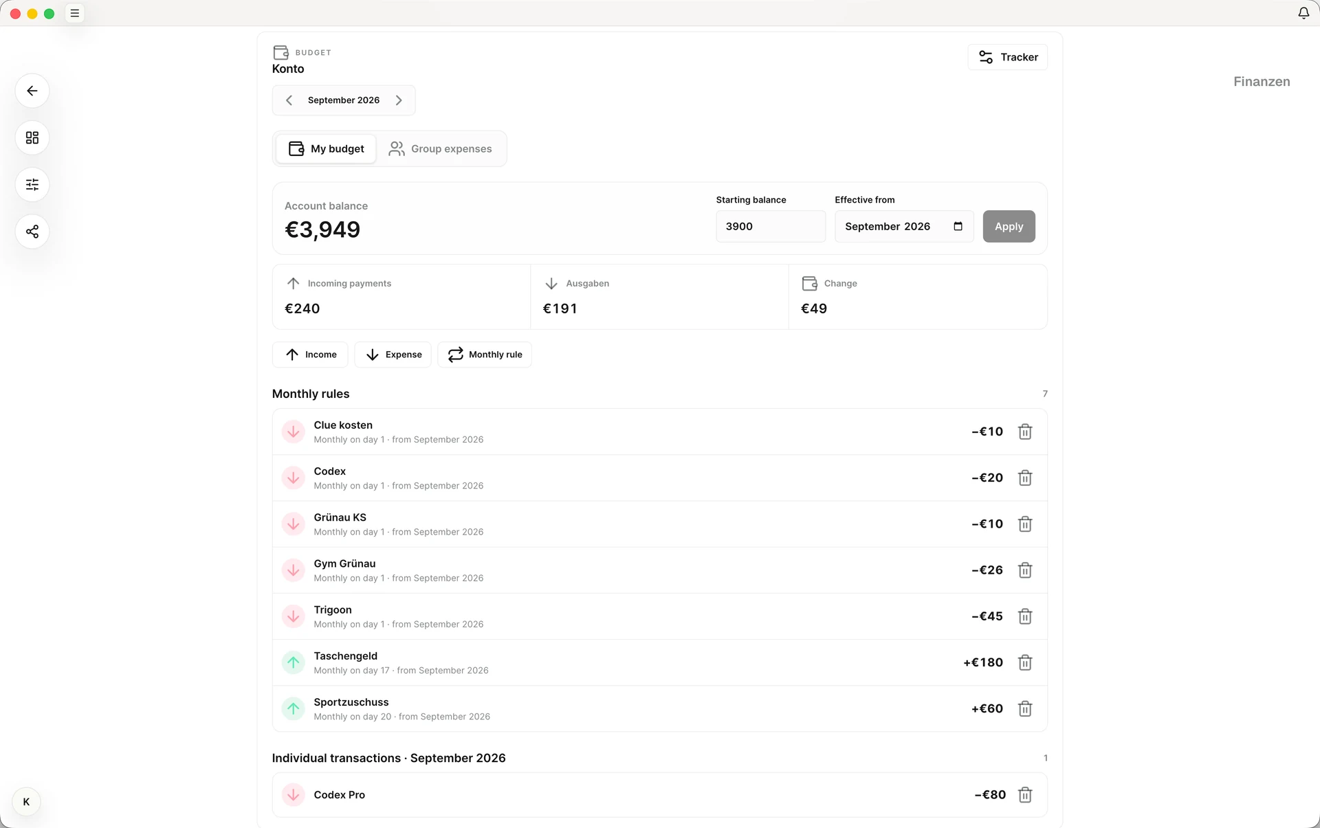
Task: Click the Grünau KS rule name
Action: click(x=340, y=517)
